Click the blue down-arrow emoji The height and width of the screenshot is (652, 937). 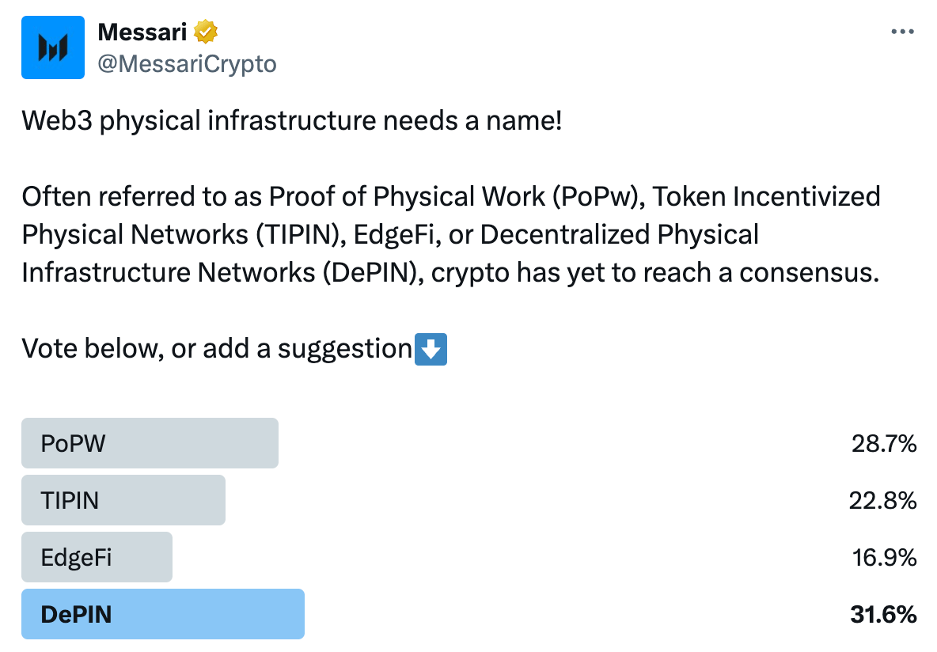pyautogui.click(x=431, y=349)
